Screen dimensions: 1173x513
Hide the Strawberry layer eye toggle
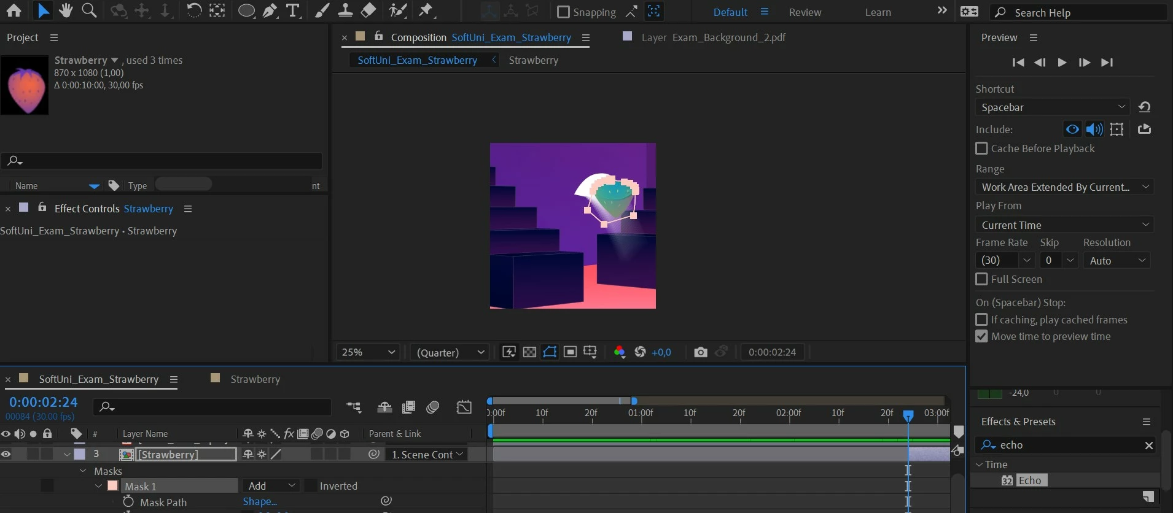(6, 454)
